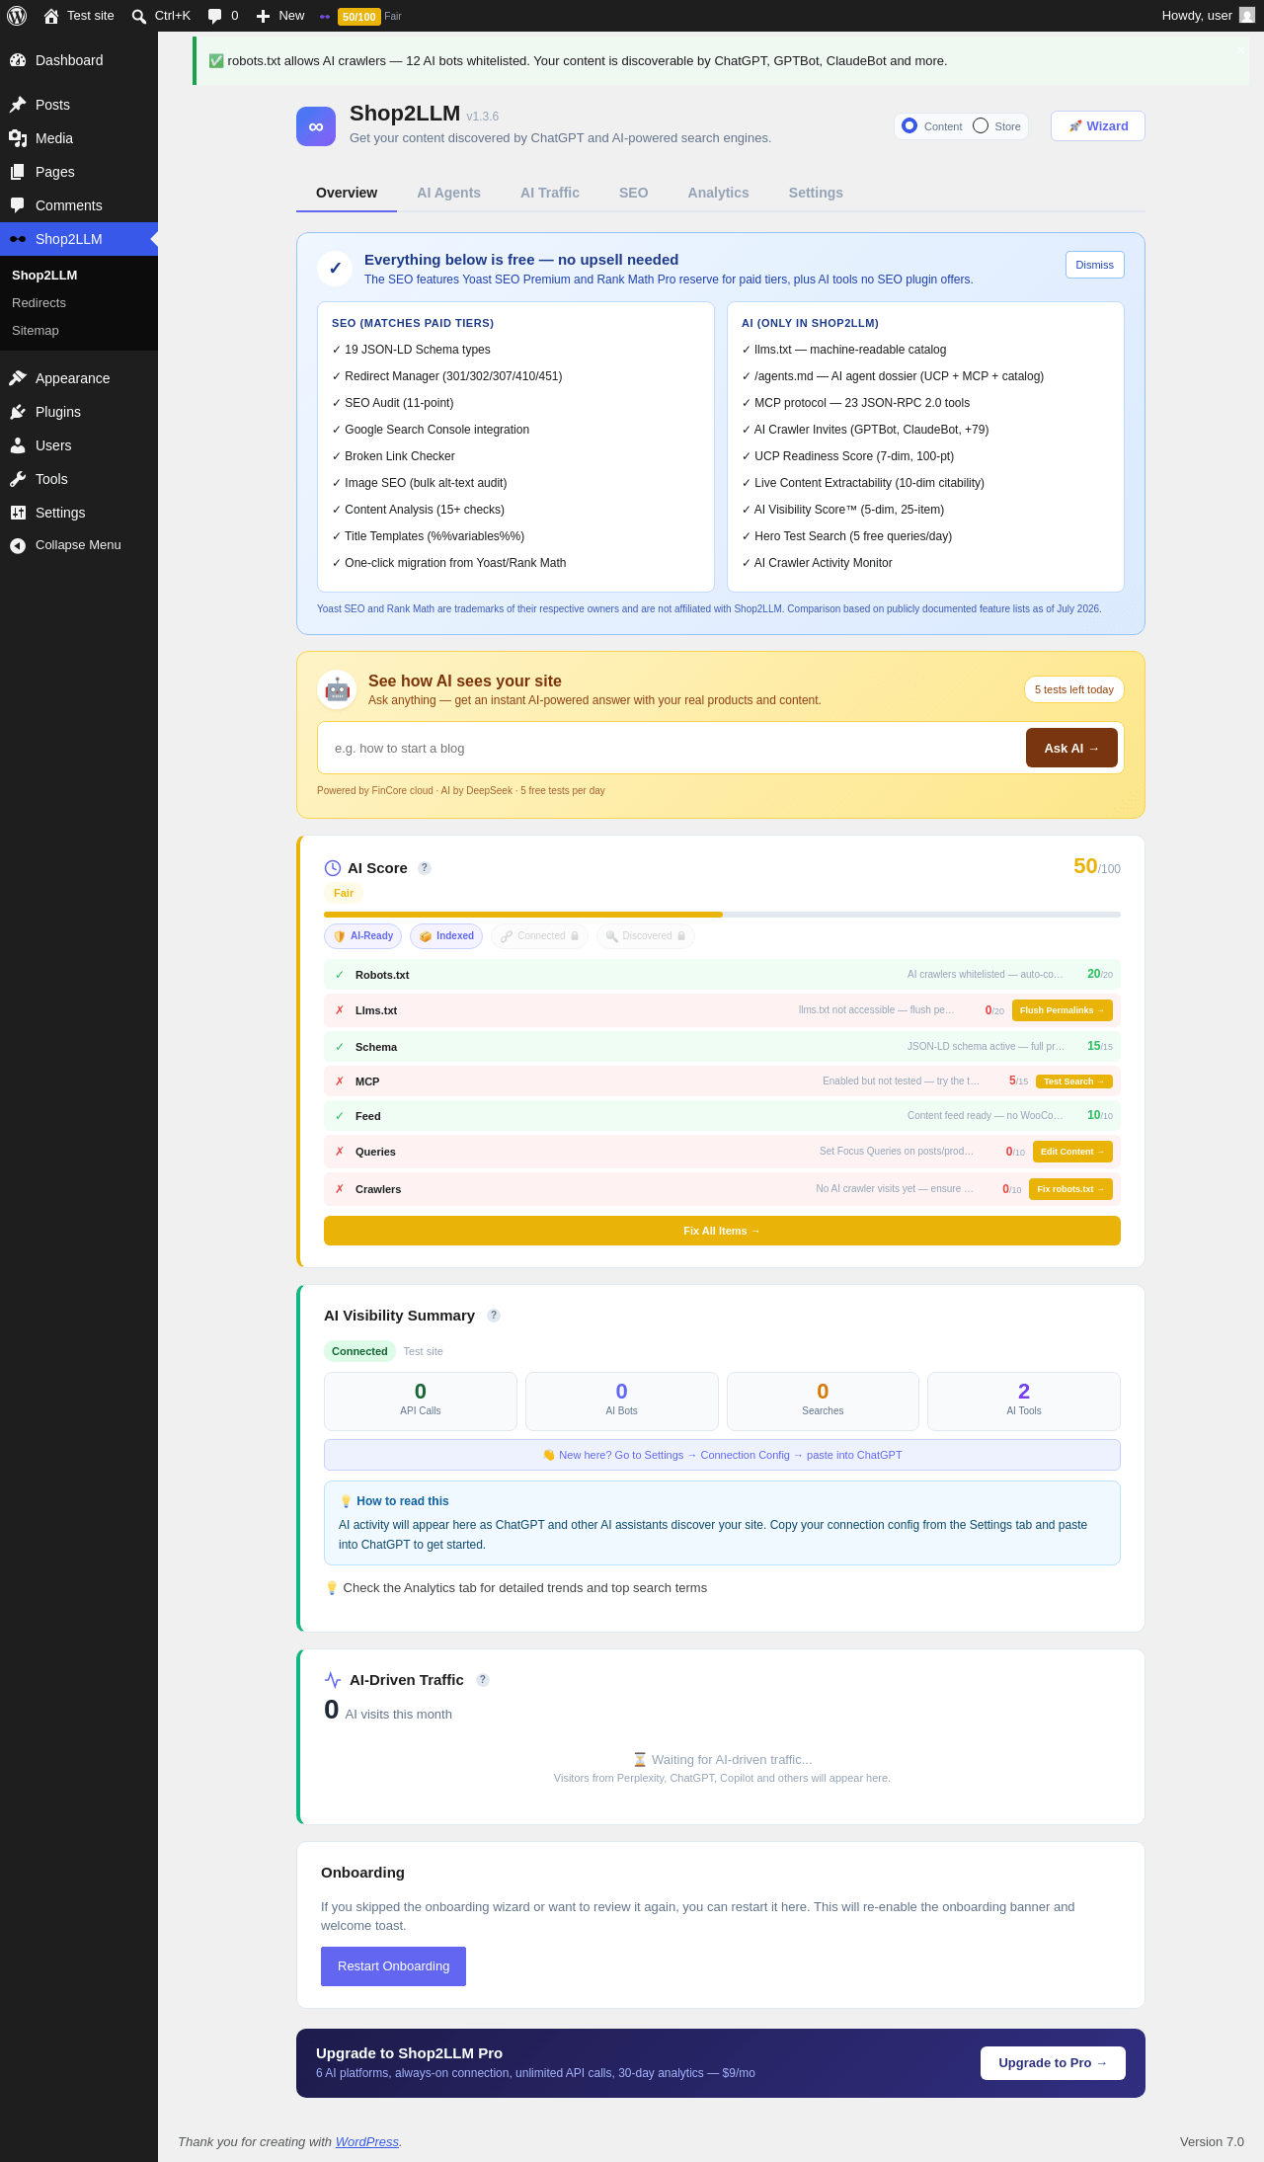1264x2162 pixels.
Task: Click the locked Connected badge chip
Action: click(539, 936)
